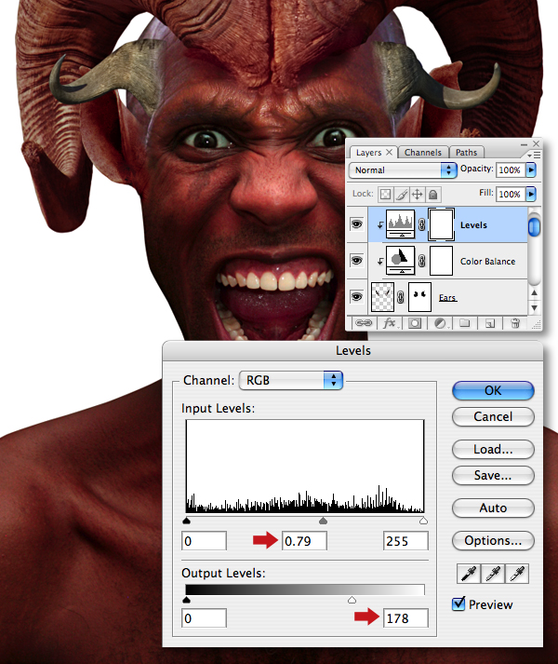Viewport: 558px width, 664px height.
Task: Click the Auto button
Action: [x=493, y=508]
